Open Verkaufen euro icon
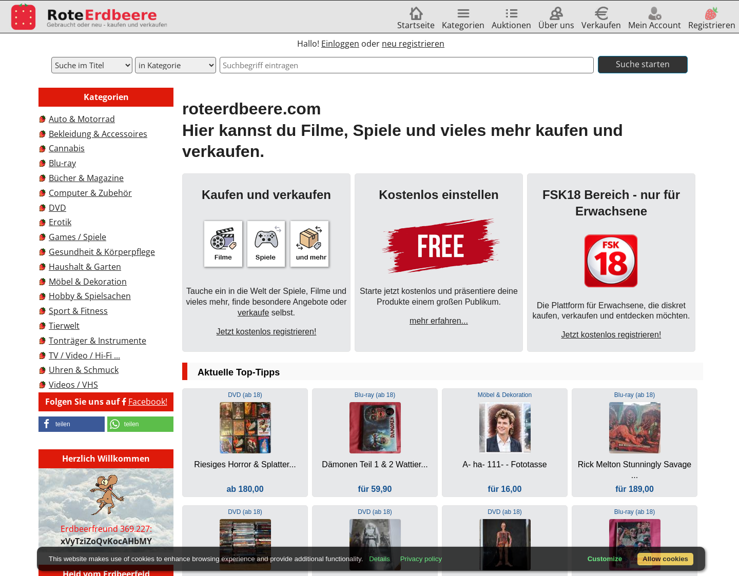The image size is (739, 576). [x=601, y=13]
